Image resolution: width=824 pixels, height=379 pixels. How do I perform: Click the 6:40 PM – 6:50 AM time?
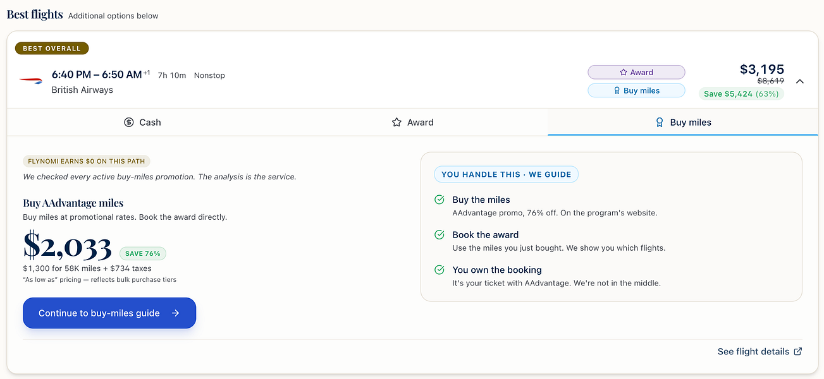pyautogui.click(x=97, y=75)
